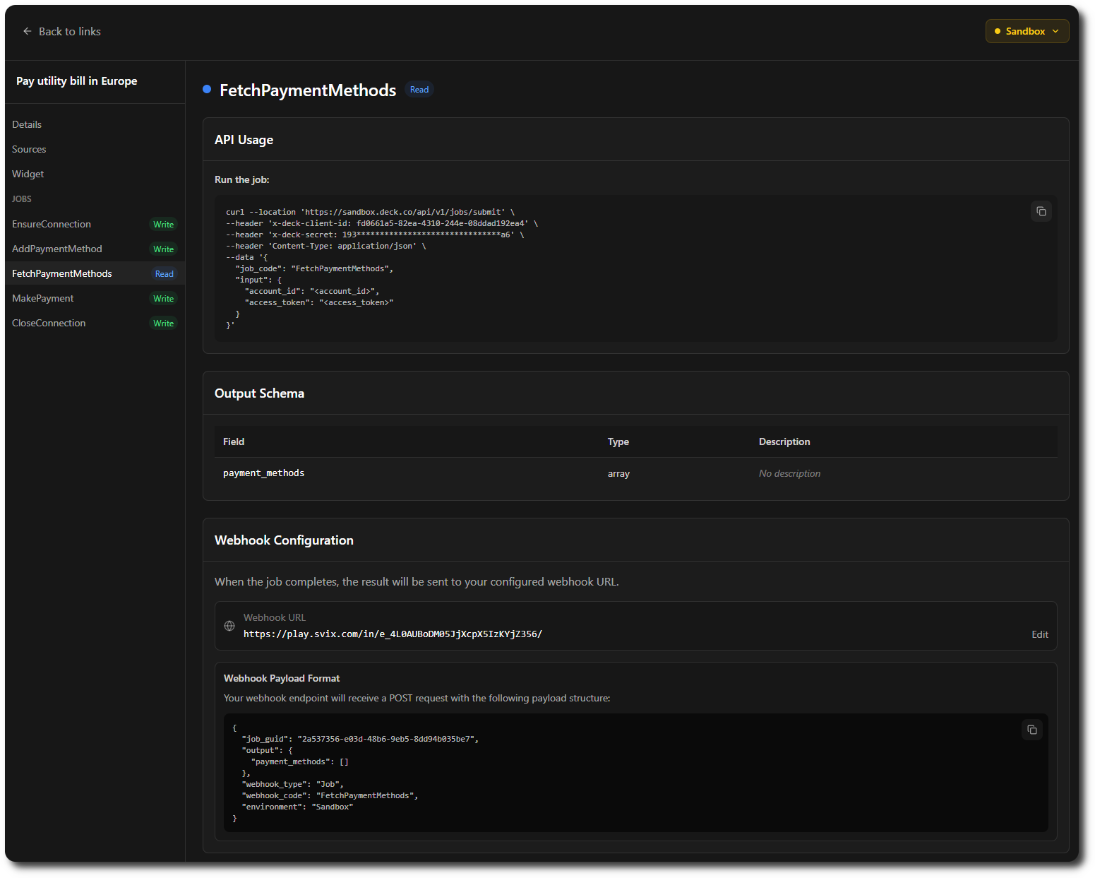Open the Widget section

(x=28, y=174)
